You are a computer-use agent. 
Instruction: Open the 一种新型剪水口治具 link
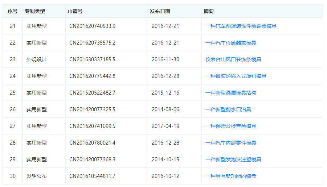coord(228,109)
